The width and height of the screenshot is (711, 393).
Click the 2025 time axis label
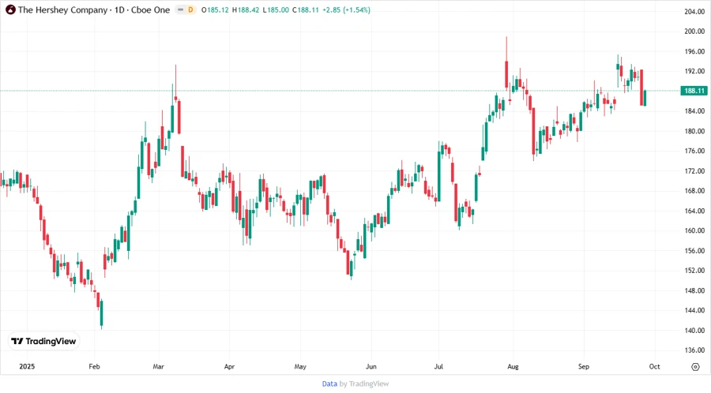(x=27, y=366)
